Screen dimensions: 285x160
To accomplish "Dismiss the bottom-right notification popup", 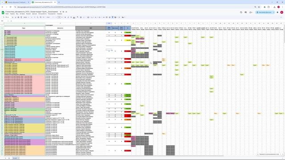I will pos(283,154).
